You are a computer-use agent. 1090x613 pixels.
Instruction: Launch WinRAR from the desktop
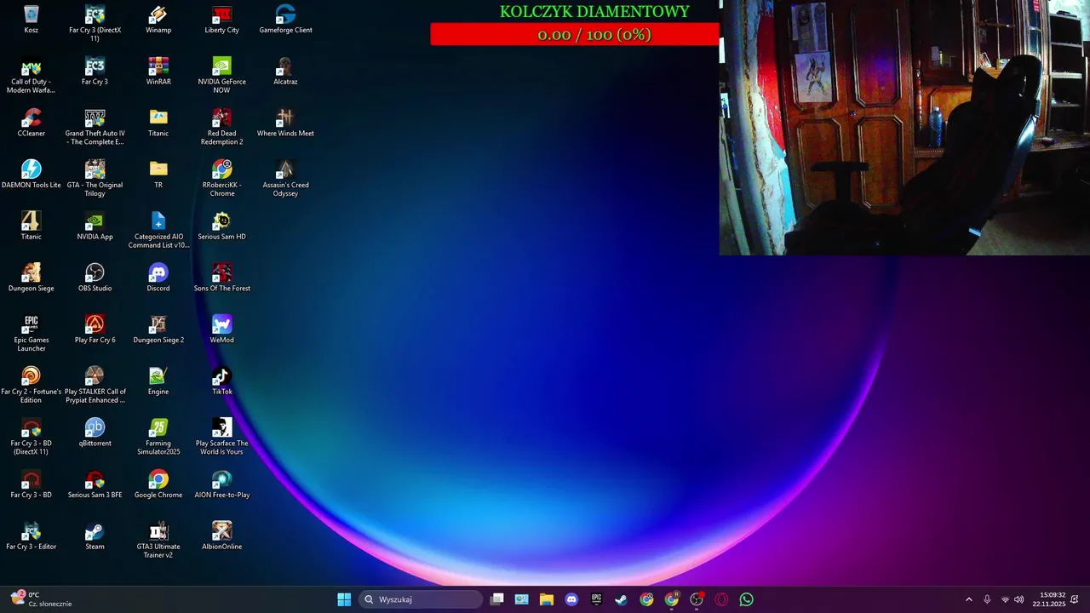click(x=158, y=72)
